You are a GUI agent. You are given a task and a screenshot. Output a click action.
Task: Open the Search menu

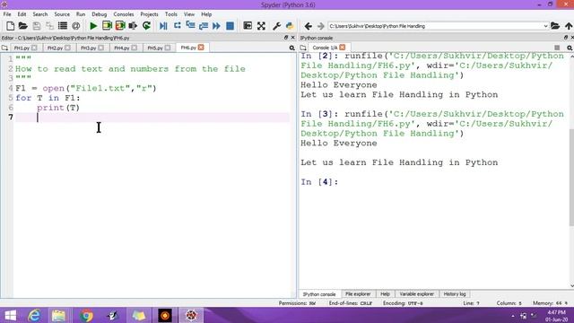click(39, 14)
